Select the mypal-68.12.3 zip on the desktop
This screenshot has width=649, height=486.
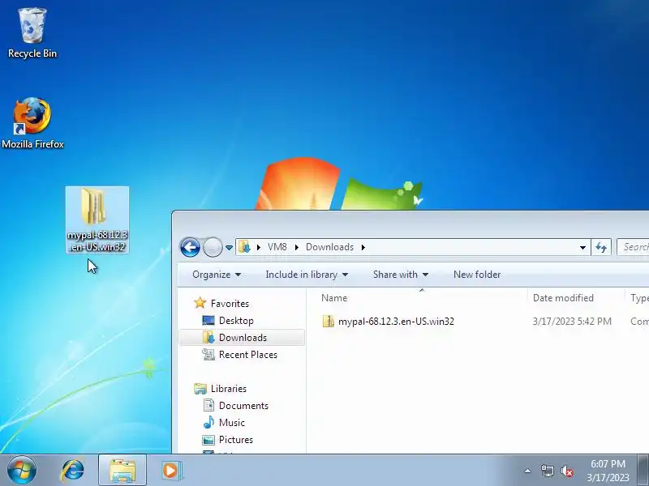pyautogui.click(x=97, y=220)
